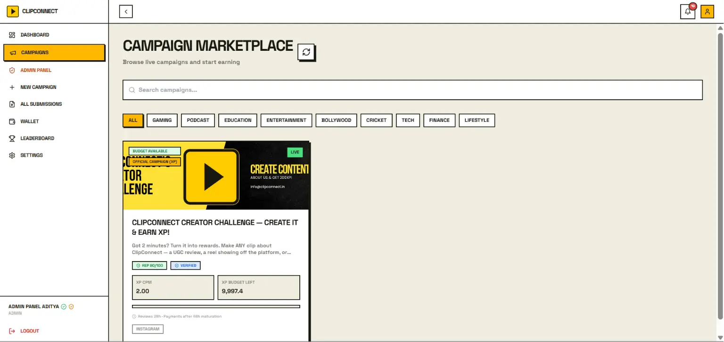Click the ClipConnect play logo icon
Image resolution: width=724 pixels, height=342 pixels.
click(x=13, y=11)
